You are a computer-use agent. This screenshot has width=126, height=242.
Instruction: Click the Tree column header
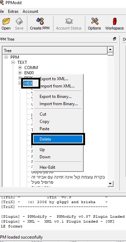point(55,51)
